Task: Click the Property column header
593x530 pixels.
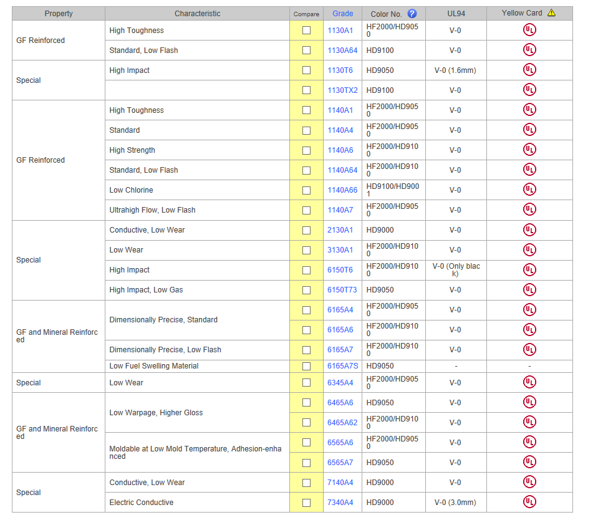Action: coord(59,14)
